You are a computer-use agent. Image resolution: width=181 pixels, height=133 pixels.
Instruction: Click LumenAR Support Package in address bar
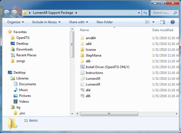pos(53,13)
